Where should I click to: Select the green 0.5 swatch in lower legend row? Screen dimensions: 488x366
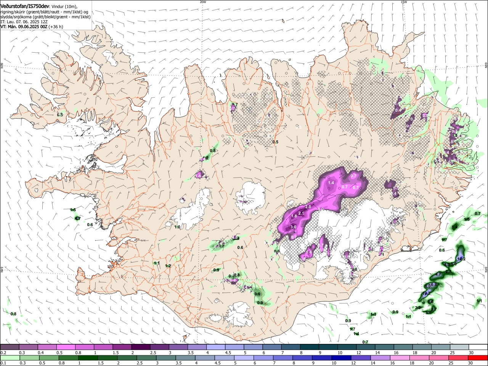pos(49,358)
